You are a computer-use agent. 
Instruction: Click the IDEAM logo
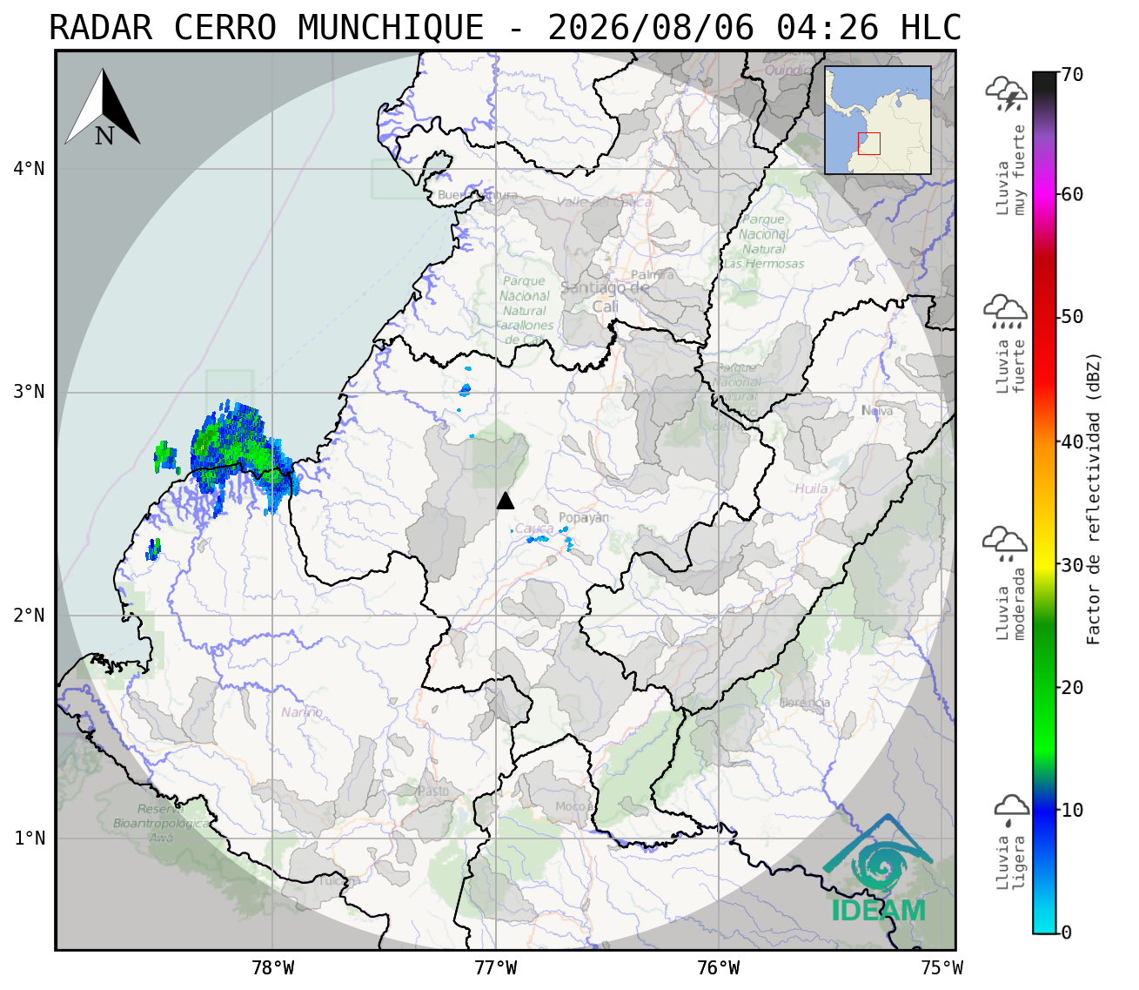[x=878, y=869]
